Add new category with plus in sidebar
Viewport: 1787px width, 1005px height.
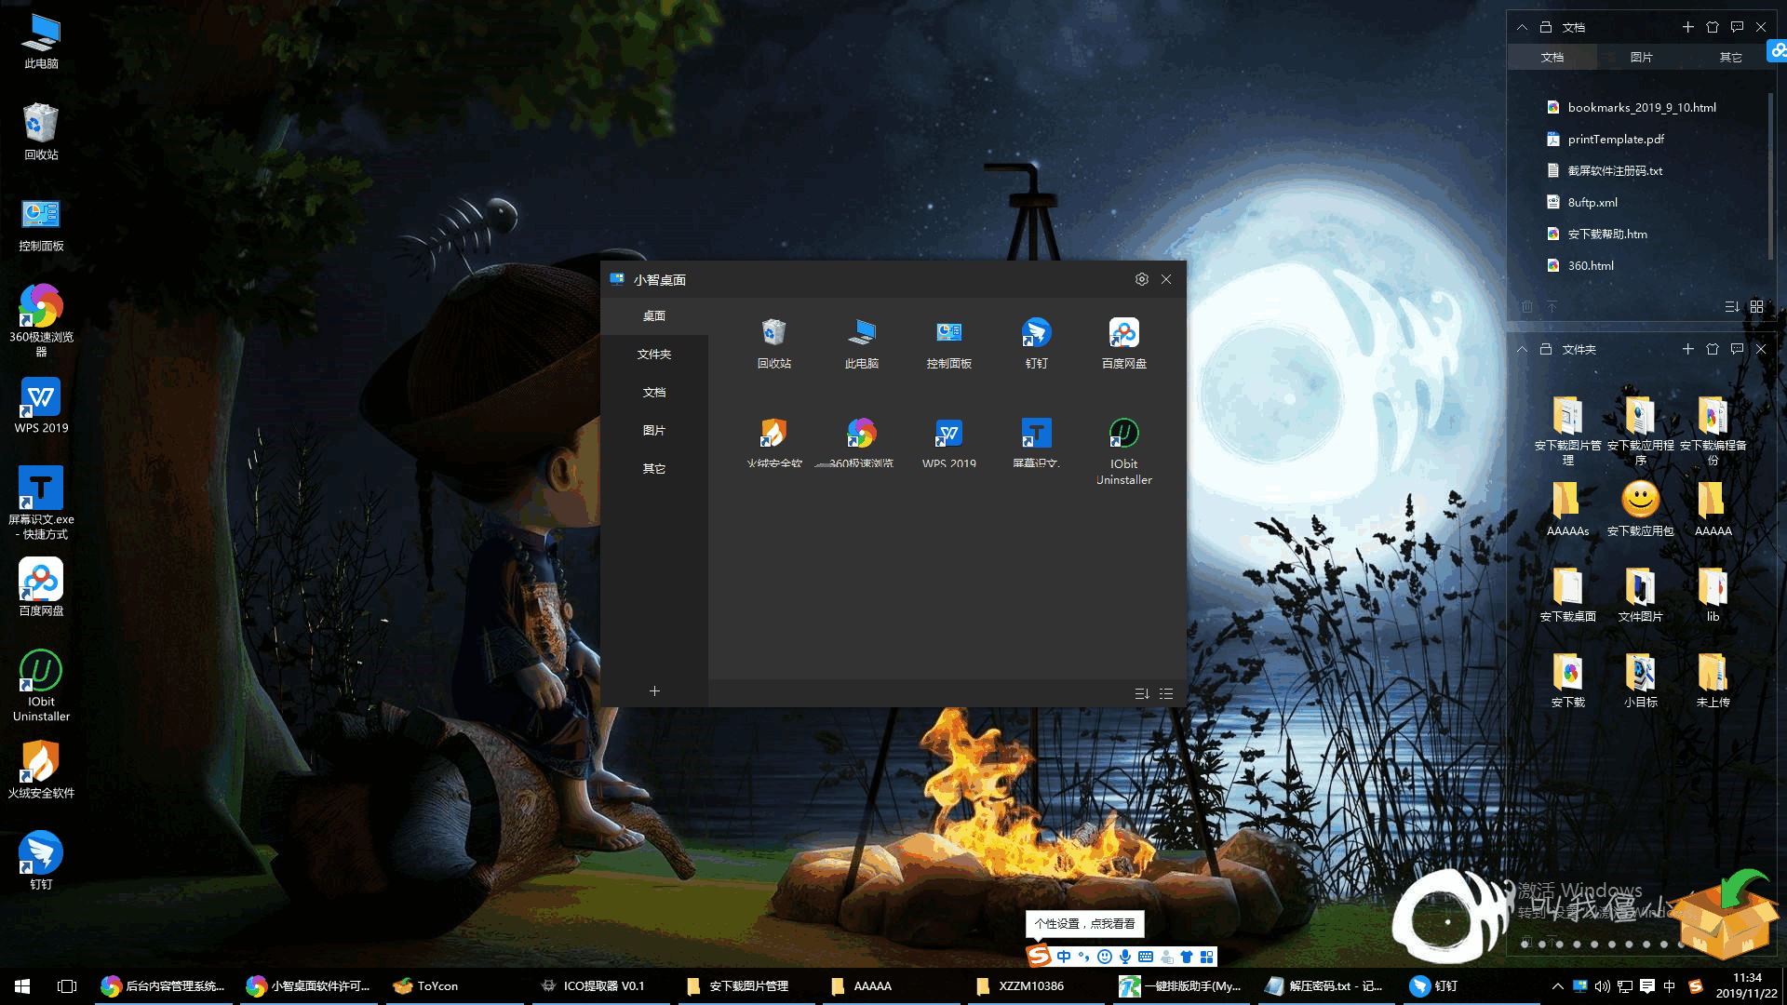click(654, 690)
